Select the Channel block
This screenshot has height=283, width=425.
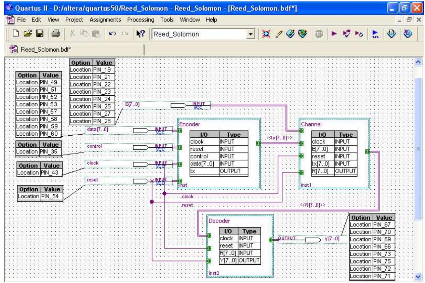coord(334,153)
